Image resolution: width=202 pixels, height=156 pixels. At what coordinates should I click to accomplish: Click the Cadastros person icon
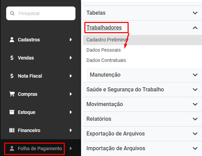pyautogui.click(x=12, y=40)
